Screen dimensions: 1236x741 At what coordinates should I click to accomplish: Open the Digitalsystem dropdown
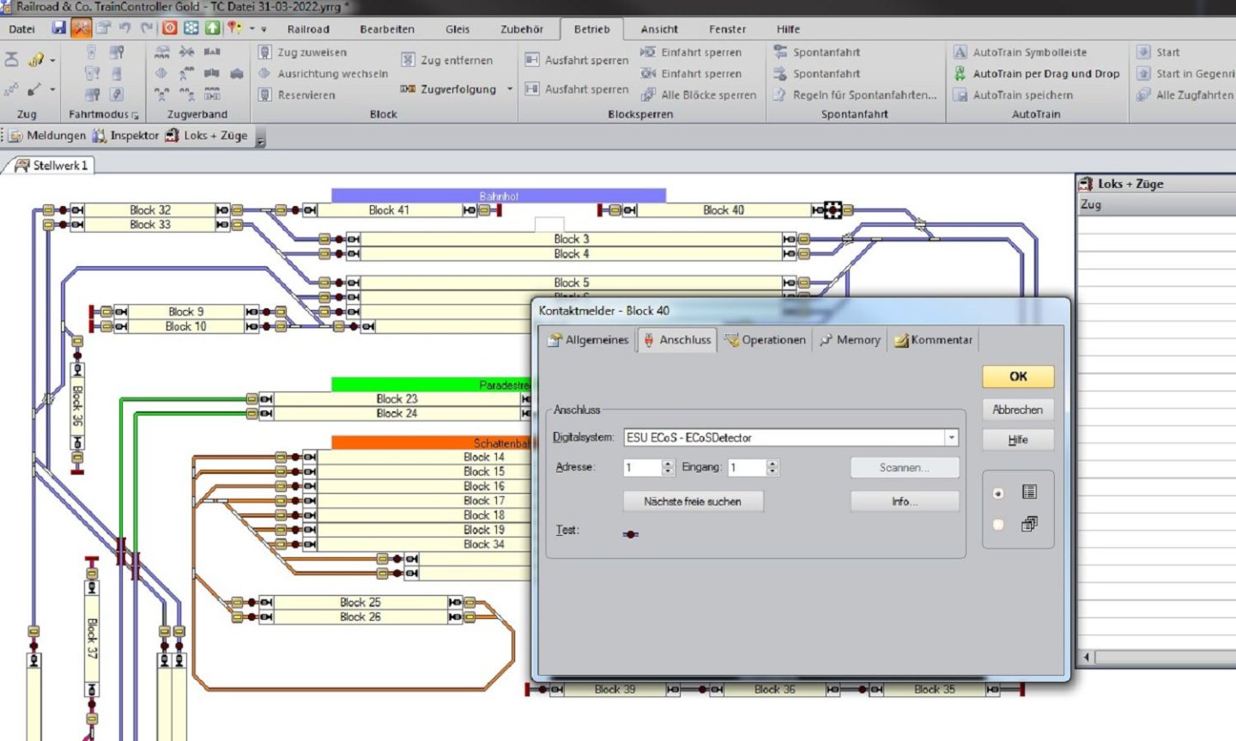coord(951,438)
